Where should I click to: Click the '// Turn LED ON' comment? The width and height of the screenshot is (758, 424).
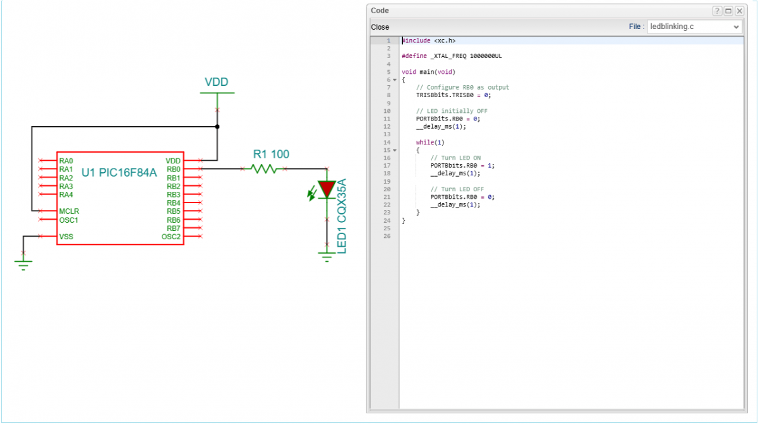pyautogui.click(x=455, y=158)
